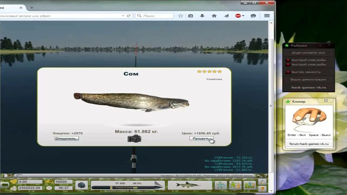Bookmark this page with star icon

(181, 16)
